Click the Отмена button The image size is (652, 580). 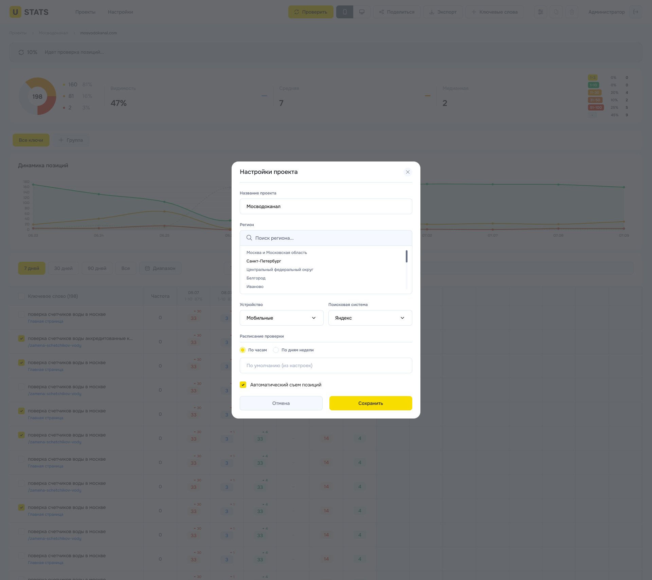[x=281, y=403]
